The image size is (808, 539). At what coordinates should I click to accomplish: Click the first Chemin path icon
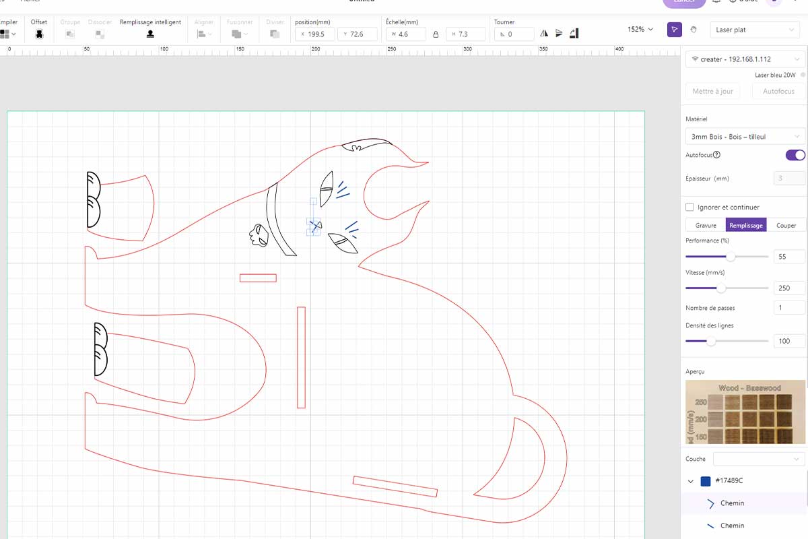[x=710, y=503]
